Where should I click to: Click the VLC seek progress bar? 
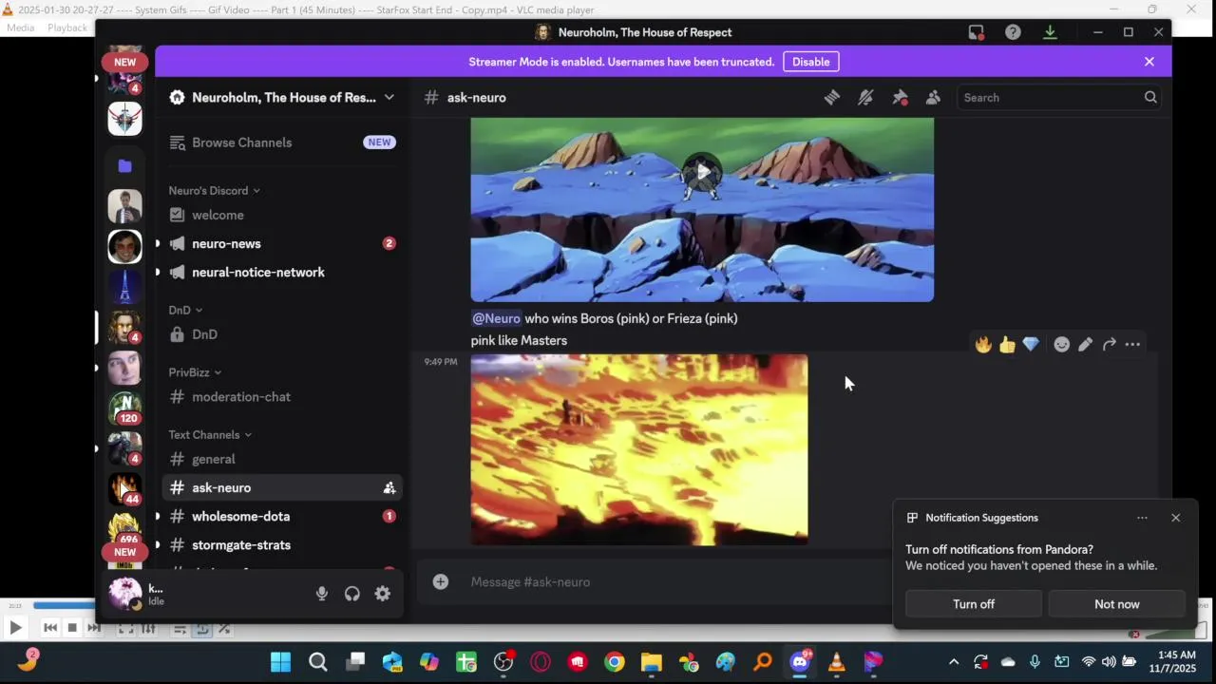click(606, 605)
